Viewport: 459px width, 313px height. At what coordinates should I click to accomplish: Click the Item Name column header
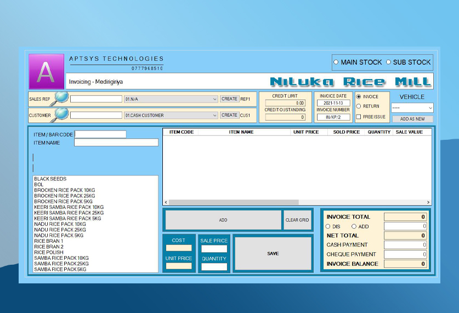point(241,132)
